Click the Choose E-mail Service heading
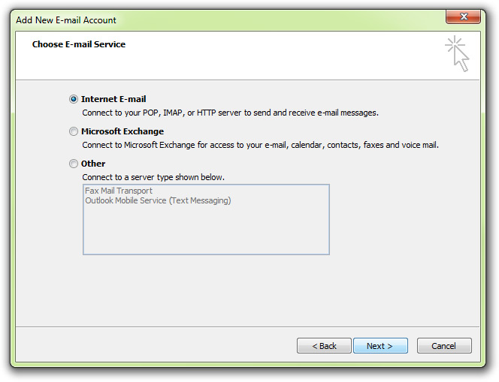This screenshot has height=382, width=499. 79,44
